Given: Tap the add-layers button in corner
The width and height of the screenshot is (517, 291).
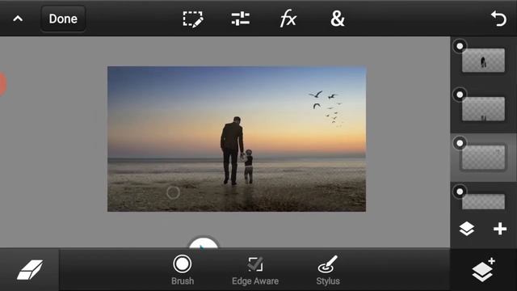Looking at the screenshot, I should (483, 270).
